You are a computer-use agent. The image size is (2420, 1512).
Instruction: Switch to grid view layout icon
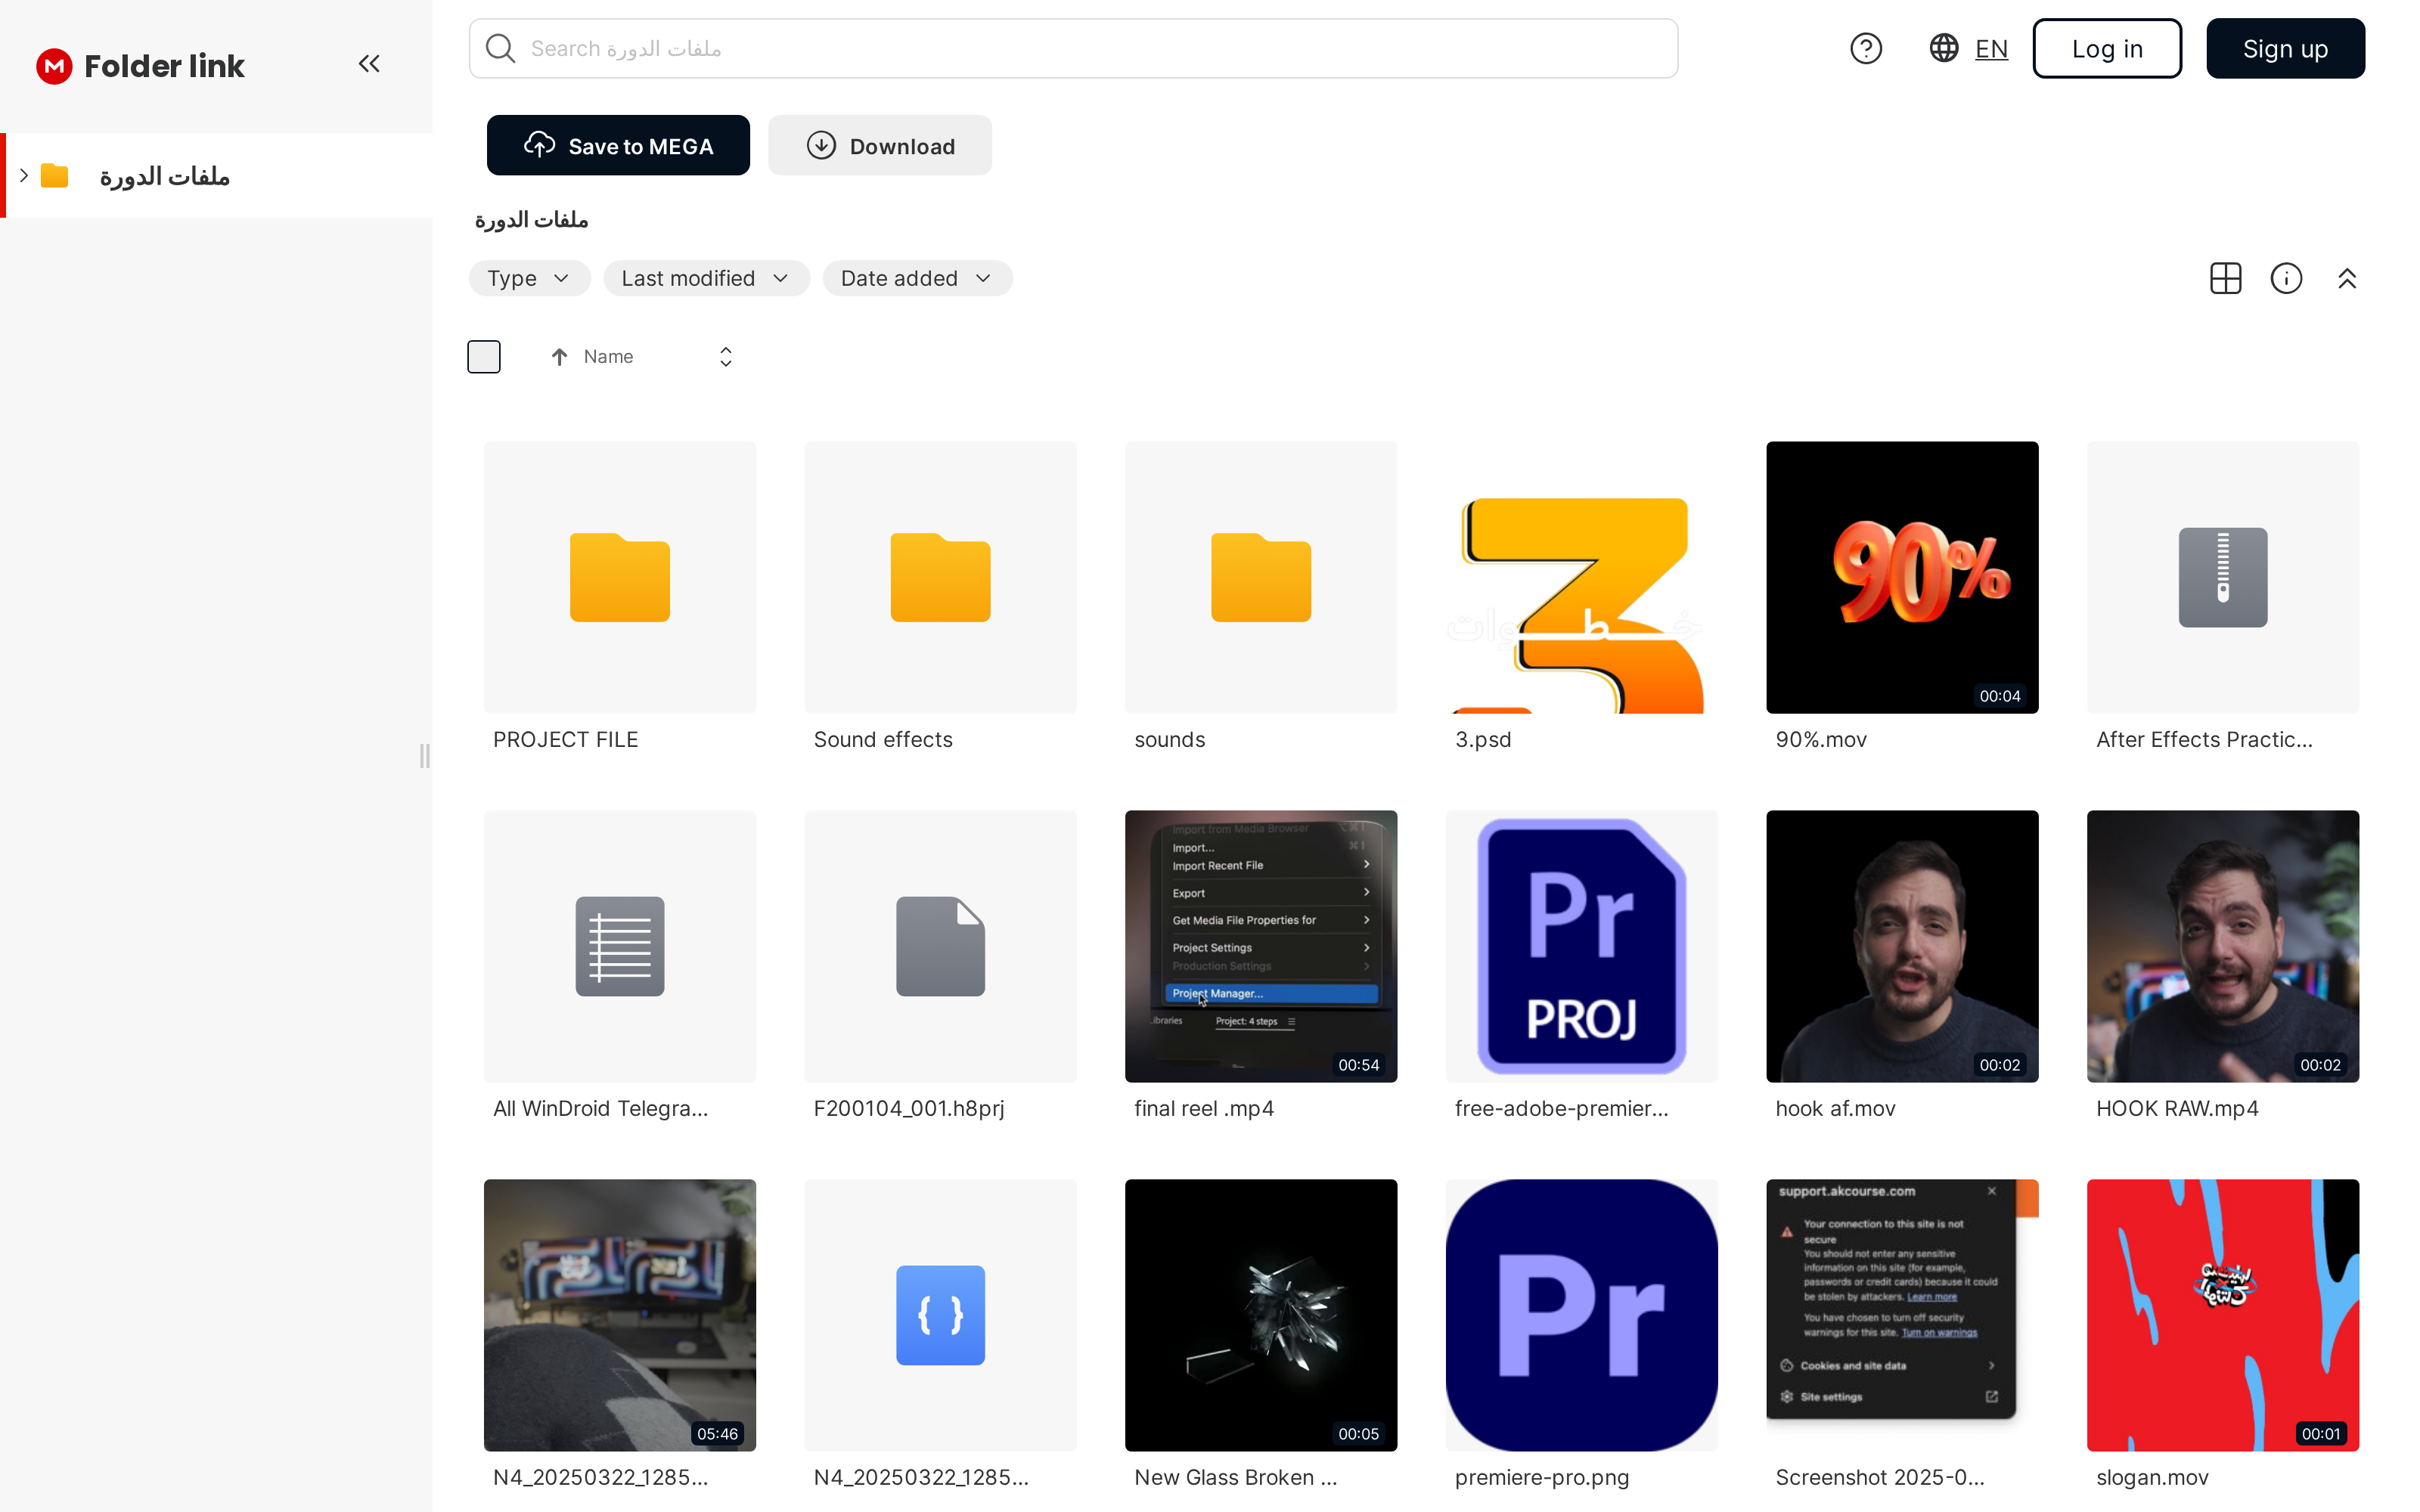click(2225, 278)
